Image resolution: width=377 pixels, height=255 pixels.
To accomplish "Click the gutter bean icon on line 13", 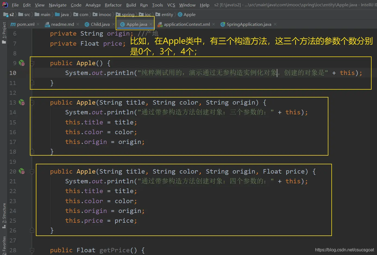I will [21, 102].
